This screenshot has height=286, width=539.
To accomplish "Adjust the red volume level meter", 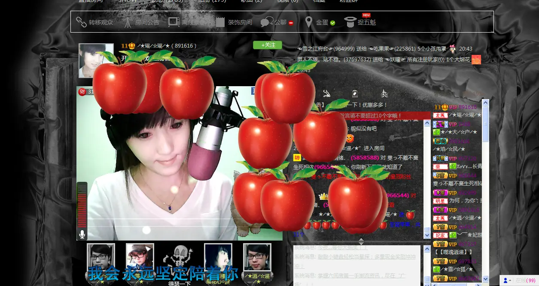I will pos(82,206).
